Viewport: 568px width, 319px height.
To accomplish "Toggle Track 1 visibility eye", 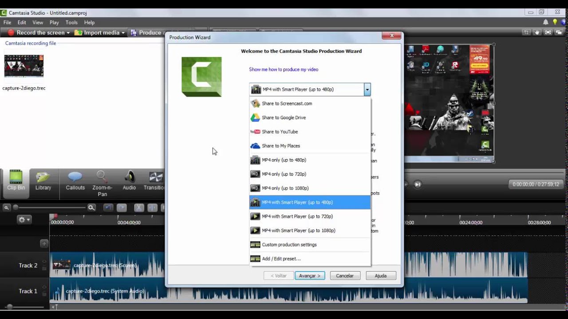I will [44, 288].
